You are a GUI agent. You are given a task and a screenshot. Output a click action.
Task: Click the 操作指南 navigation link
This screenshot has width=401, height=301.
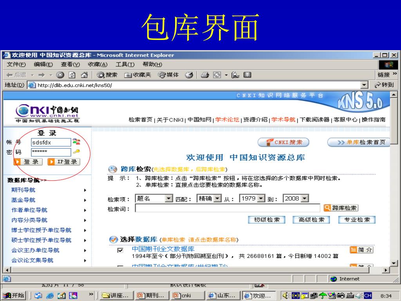click(x=373, y=120)
